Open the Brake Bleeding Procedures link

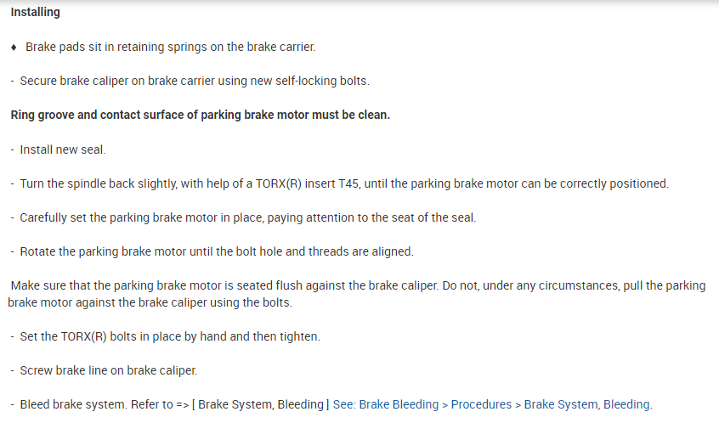click(491, 404)
